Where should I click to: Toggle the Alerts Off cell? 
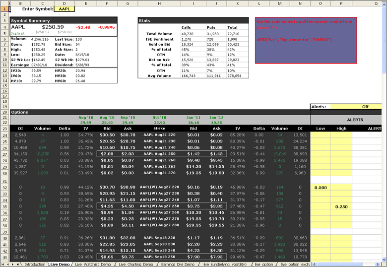[x=356, y=107]
